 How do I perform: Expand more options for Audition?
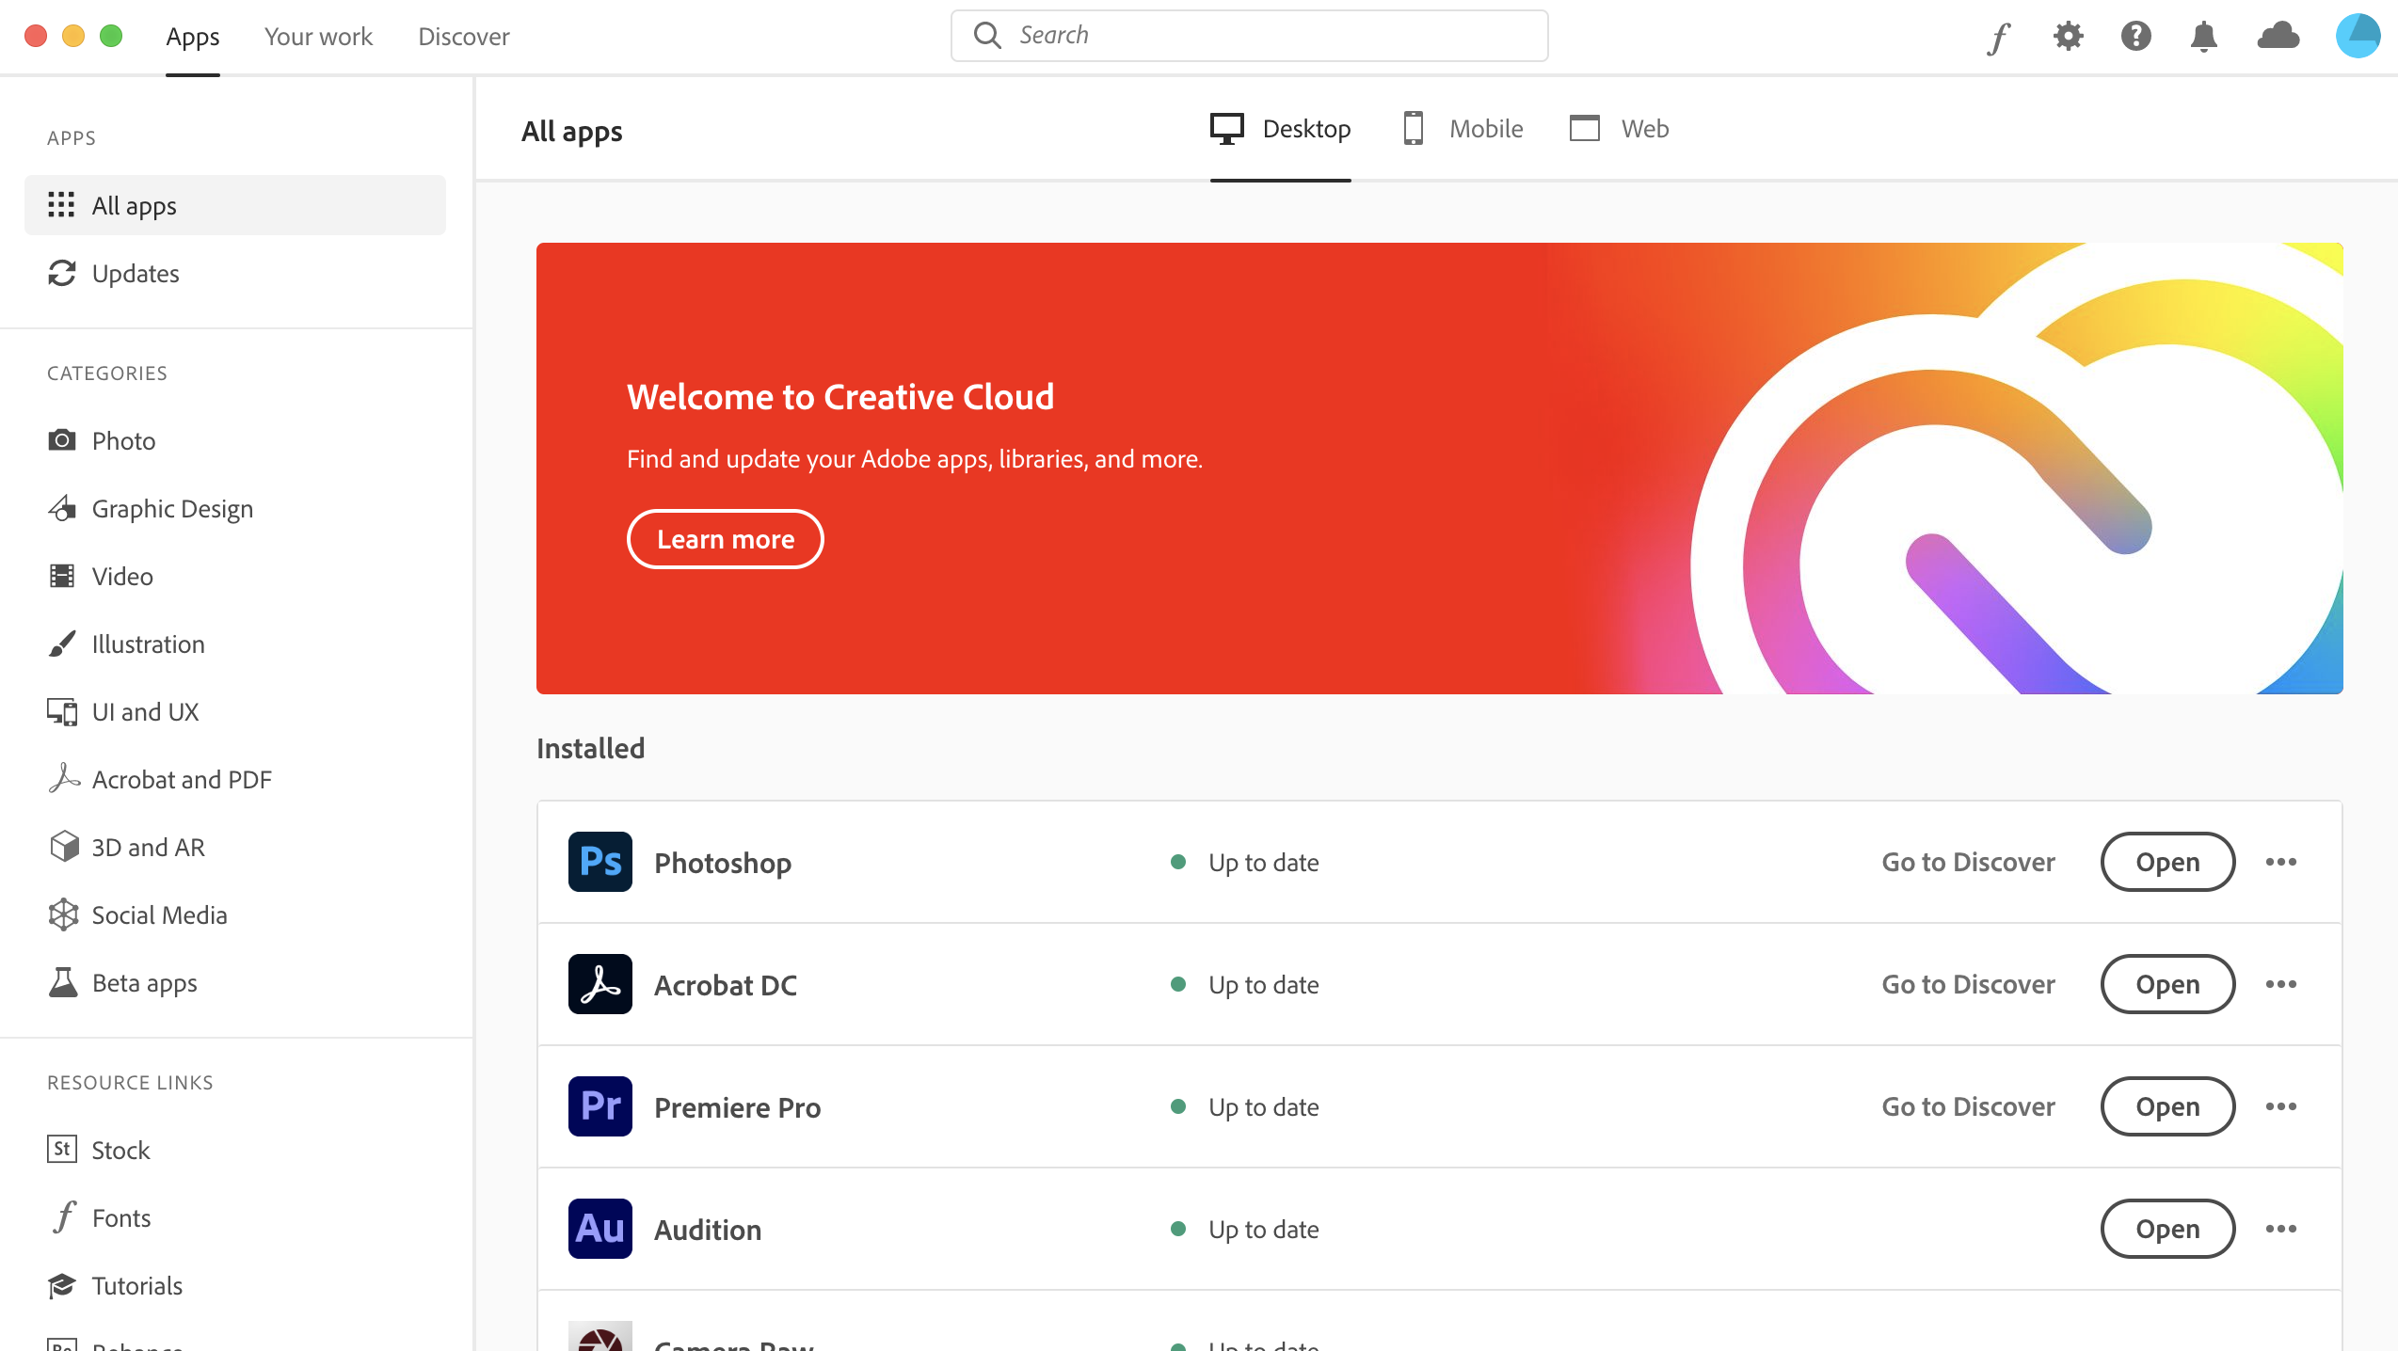(x=2280, y=1229)
